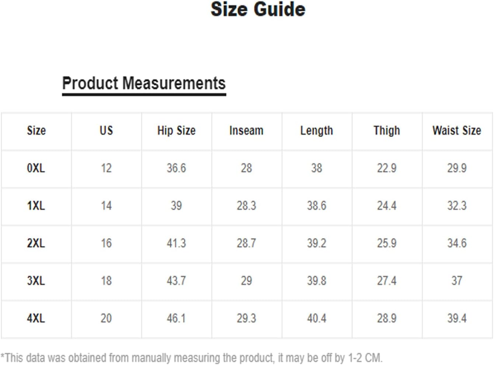Image resolution: width=494 pixels, height=365 pixels.
Task: Select the 3XL size row label
Action: 36,281
